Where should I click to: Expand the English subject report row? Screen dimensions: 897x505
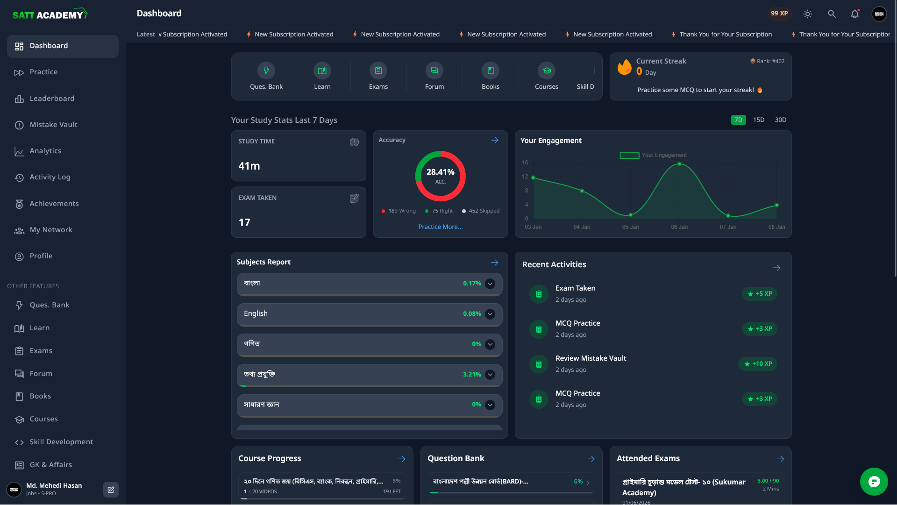490,314
